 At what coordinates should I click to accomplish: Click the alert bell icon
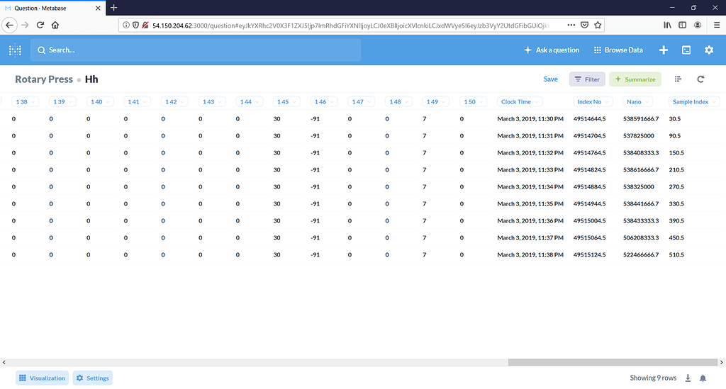[703, 378]
